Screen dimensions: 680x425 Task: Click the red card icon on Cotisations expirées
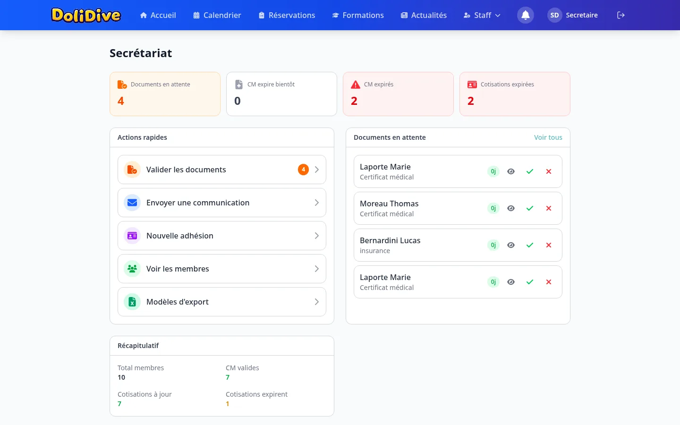click(x=472, y=85)
